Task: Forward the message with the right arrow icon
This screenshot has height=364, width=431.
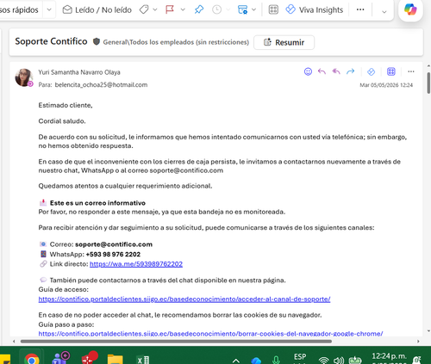Action: pyautogui.click(x=351, y=71)
